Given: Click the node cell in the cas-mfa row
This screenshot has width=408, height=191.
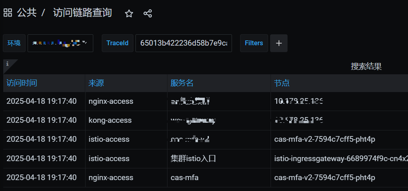Looking at the screenshot, I should pyautogui.click(x=325, y=178).
